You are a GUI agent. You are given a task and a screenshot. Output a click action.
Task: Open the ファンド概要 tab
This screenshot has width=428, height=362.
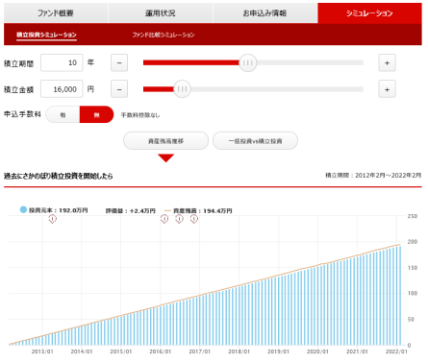(56, 13)
